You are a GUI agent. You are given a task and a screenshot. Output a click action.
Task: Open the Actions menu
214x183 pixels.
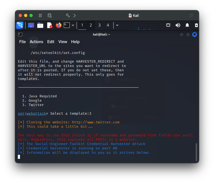coord(36,42)
